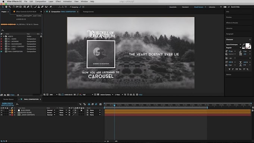
Task: Hide the _MAIN CONTENT layer
Action: coord(1,115)
